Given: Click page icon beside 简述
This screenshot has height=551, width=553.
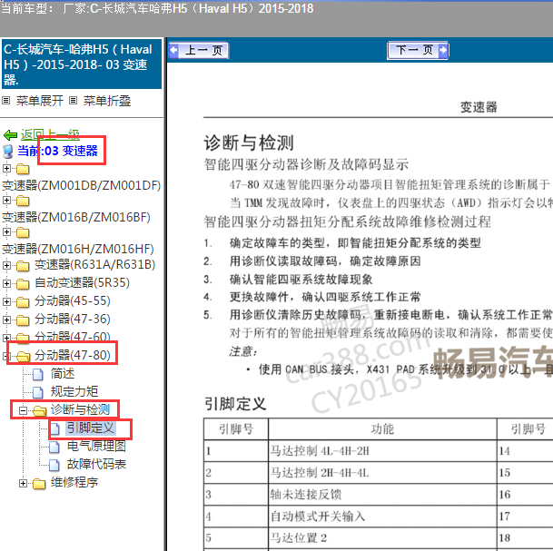Looking at the screenshot, I should coord(38,374).
